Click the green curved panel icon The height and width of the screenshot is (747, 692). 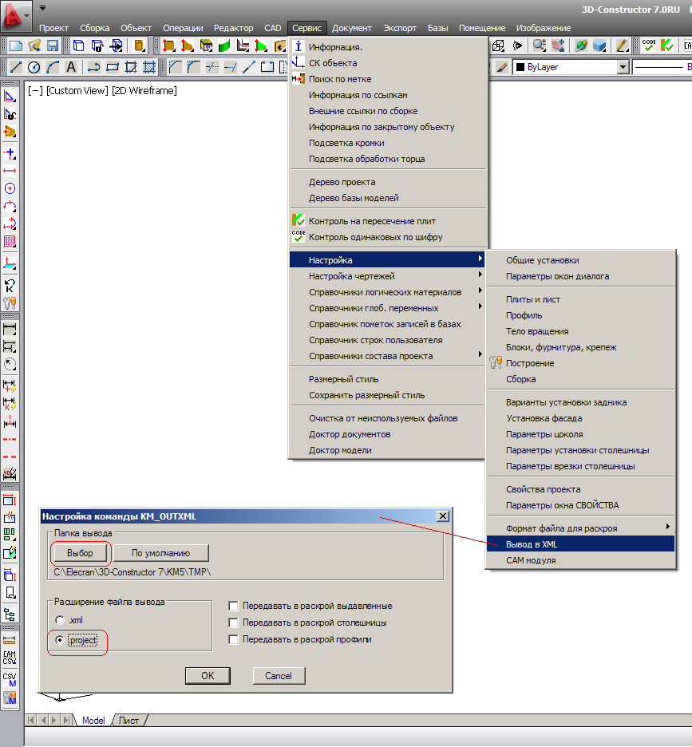[224, 45]
